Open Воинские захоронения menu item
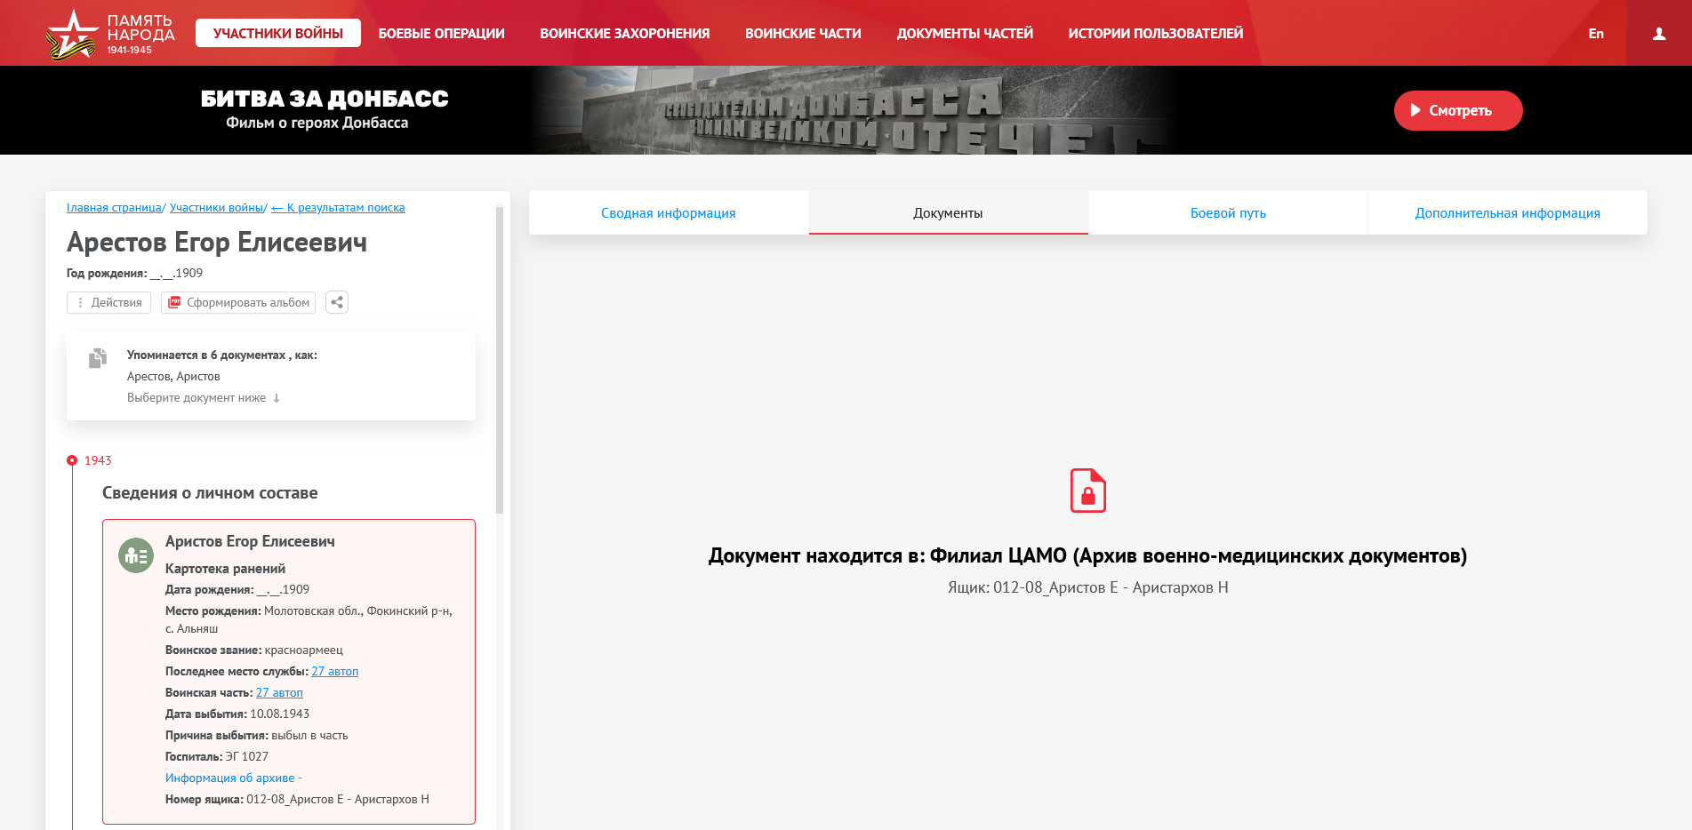 (x=624, y=34)
